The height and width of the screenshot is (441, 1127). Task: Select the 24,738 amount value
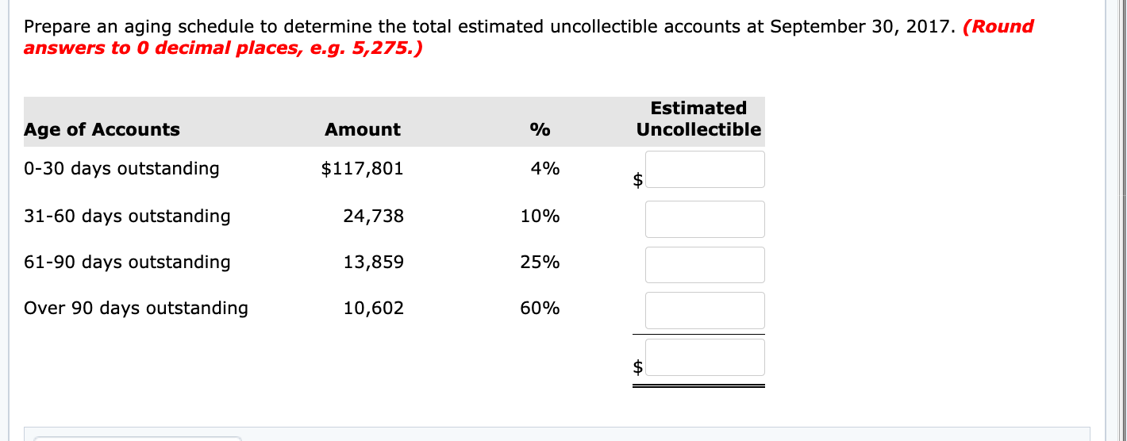click(373, 216)
